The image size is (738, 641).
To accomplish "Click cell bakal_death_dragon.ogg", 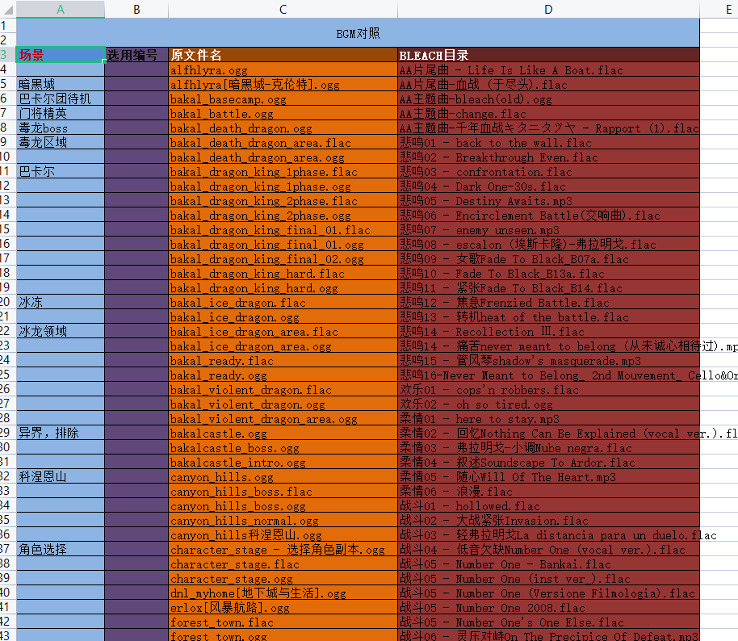I will [x=283, y=128].
